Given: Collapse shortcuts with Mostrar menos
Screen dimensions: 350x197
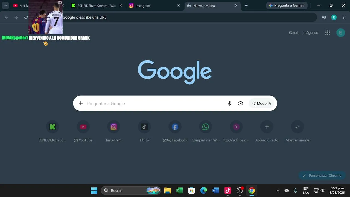Looking at the screenshot, I should [297, 131].
